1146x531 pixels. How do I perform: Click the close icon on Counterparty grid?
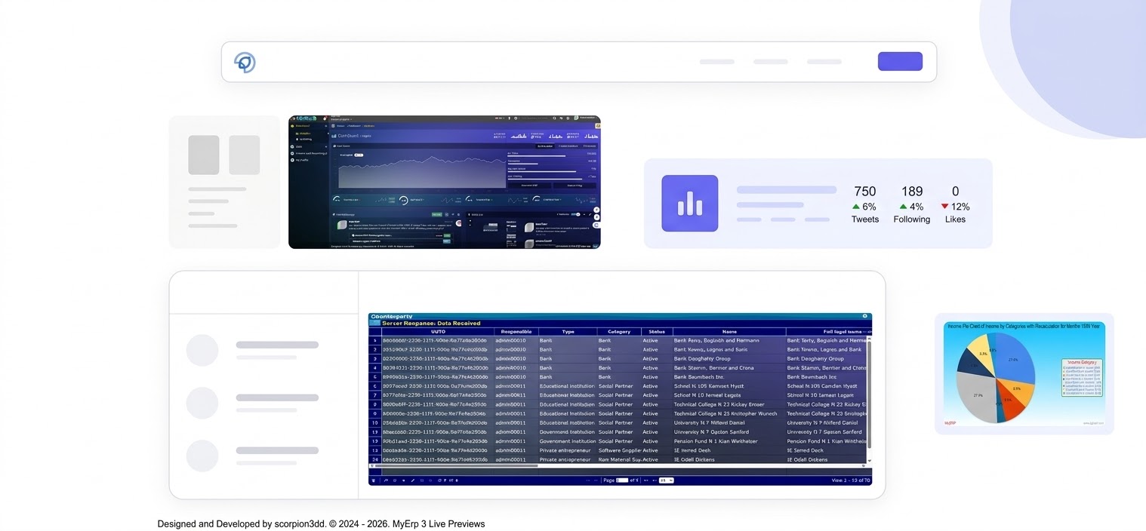coord(864,316)
